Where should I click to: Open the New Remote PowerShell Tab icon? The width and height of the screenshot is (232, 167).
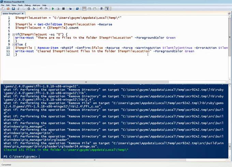(70, 9)
